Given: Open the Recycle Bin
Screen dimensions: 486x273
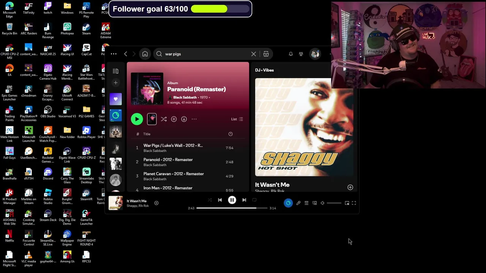Looking at the screenshot, I should [9, 29].
